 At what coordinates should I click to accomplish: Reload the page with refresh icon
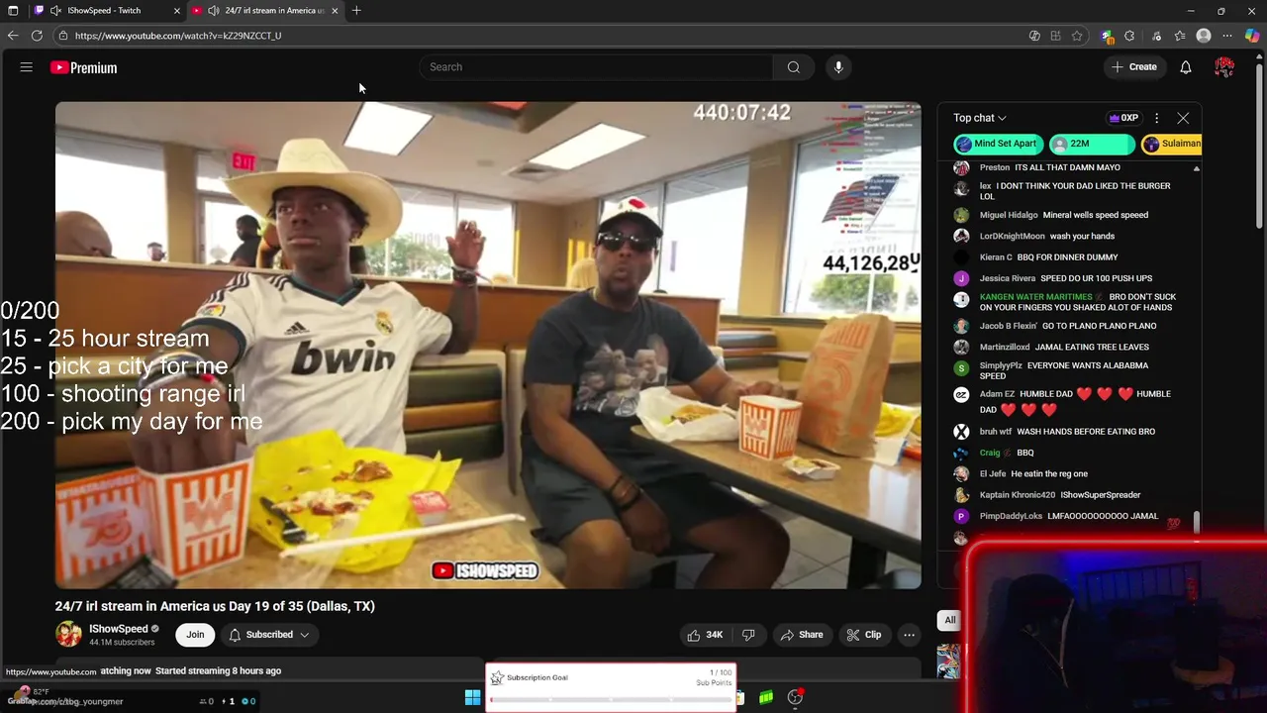pos(37,36)
